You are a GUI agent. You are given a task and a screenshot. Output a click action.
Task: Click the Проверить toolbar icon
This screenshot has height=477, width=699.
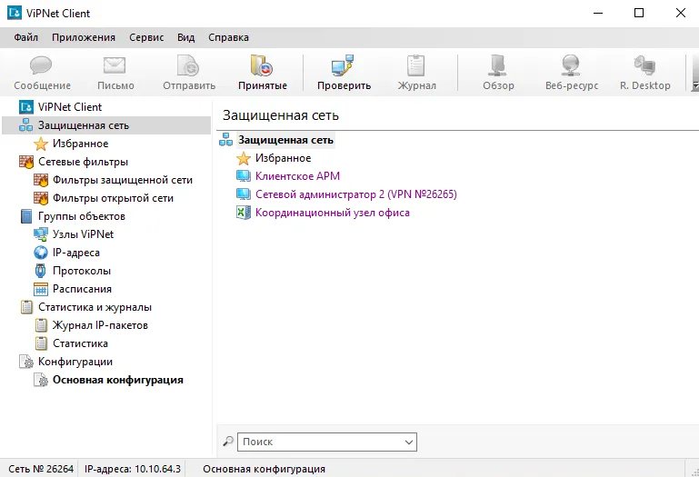(x=344, y=66)
